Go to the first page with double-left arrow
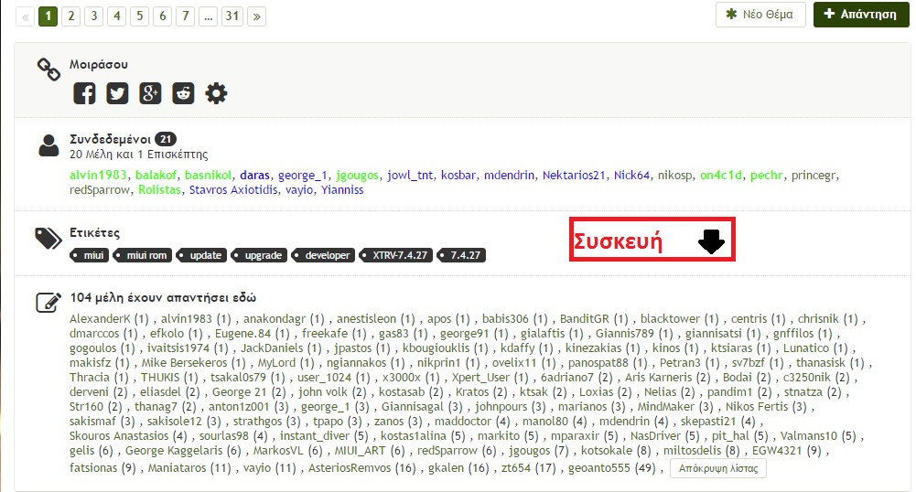916x492 pixels. point(25,16)
